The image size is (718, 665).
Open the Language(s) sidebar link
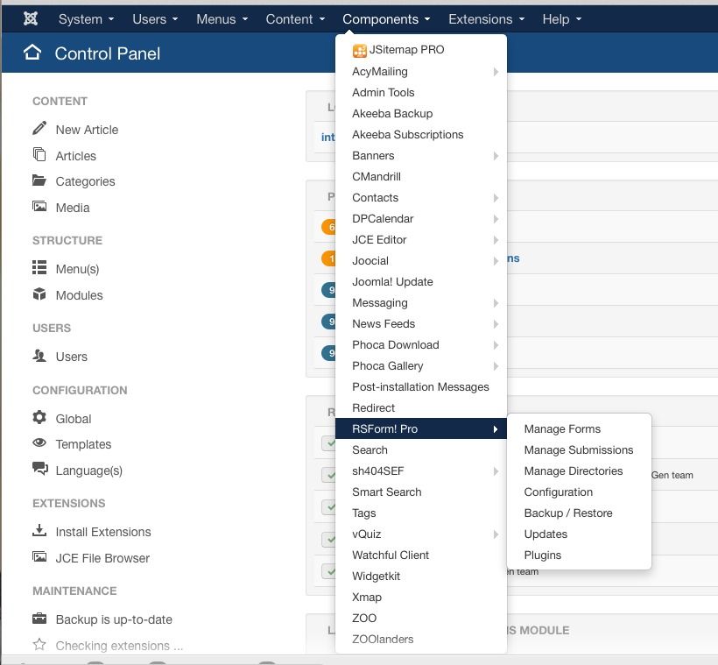[x=88, y=470]
